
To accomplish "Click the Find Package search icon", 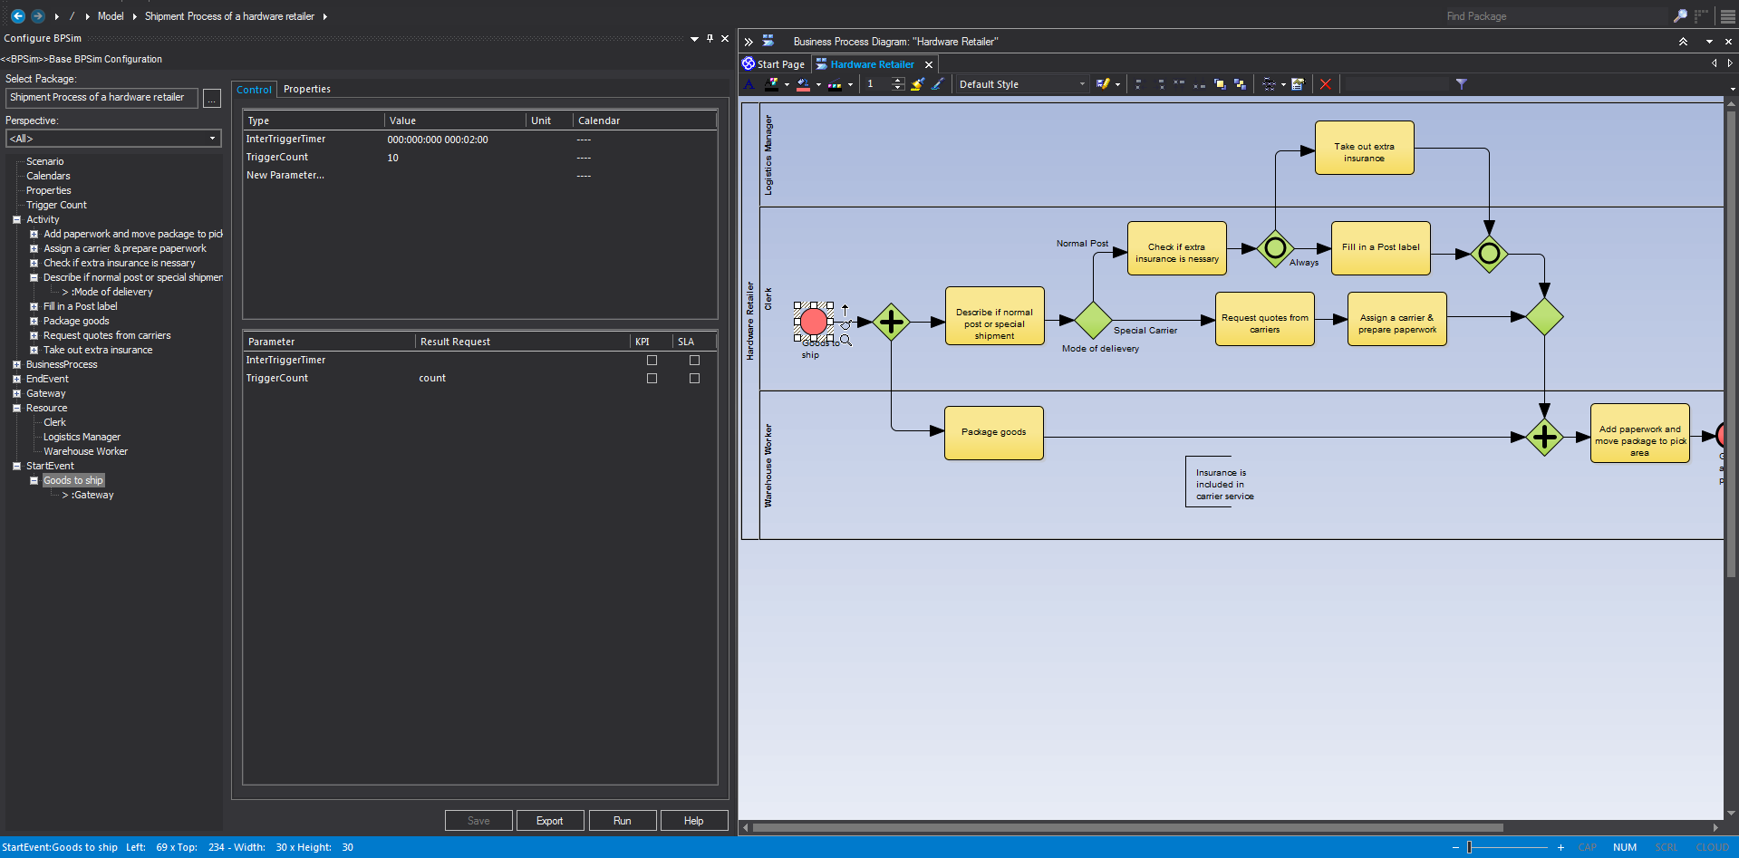I will point(1679,16).
